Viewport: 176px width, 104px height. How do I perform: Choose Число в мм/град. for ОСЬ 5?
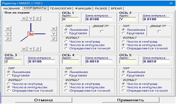(x=140, y=84)
